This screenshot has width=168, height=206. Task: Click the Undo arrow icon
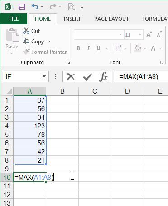pos(35,7)
